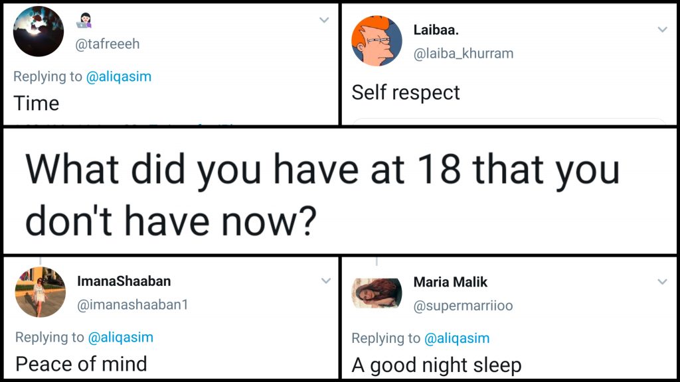Click Laibaa's Futurama Fry avatar
Viewport: 680px width, 382px height.
coord(377,41)
